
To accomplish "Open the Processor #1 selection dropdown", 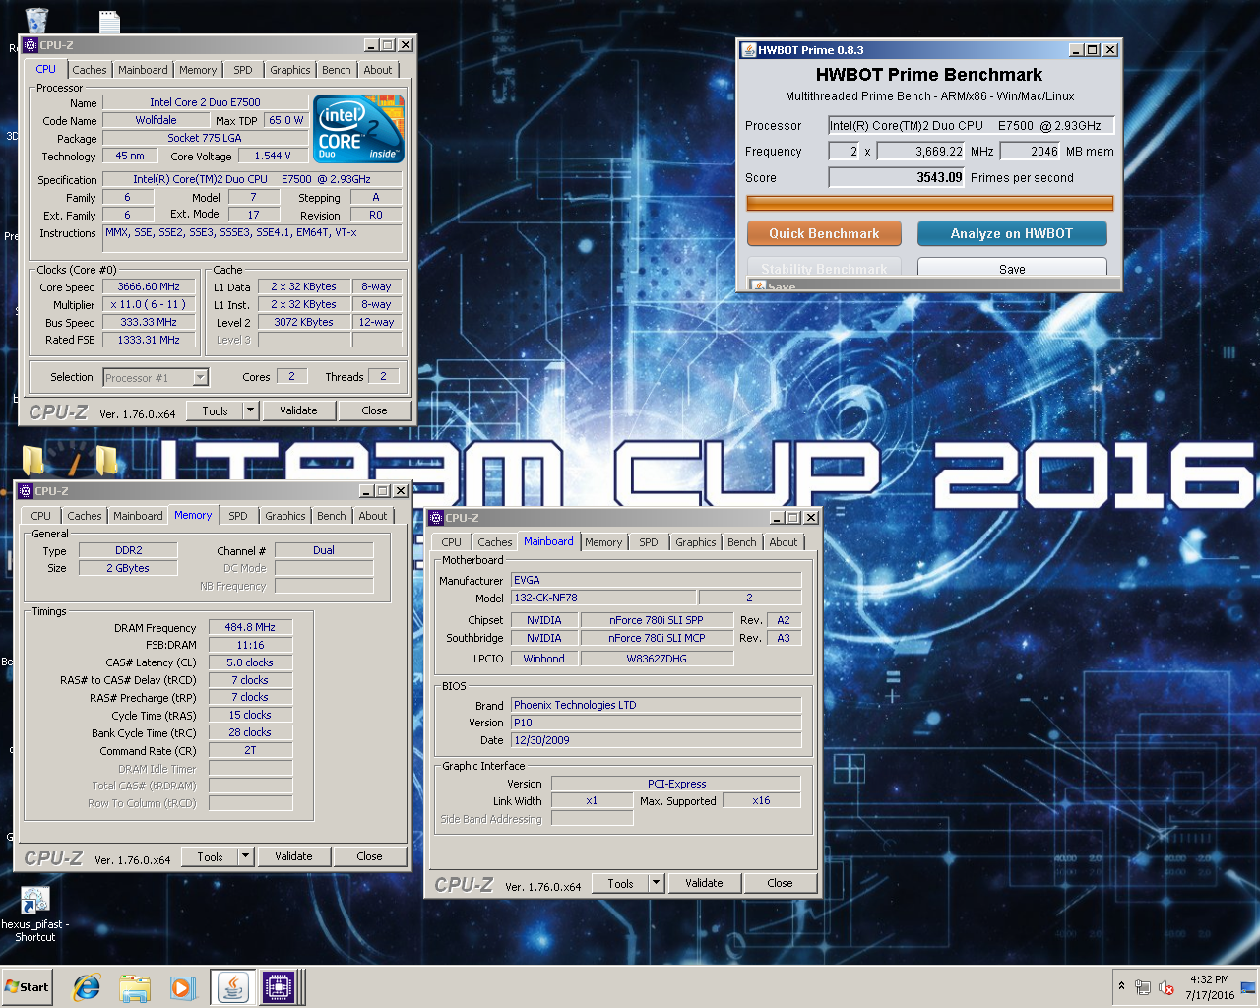I will (x=201, y=377).
